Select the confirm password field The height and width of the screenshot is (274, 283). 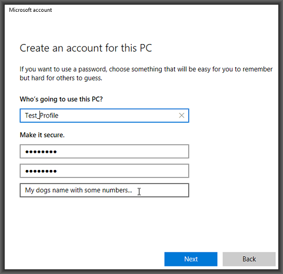click(104, 171)
